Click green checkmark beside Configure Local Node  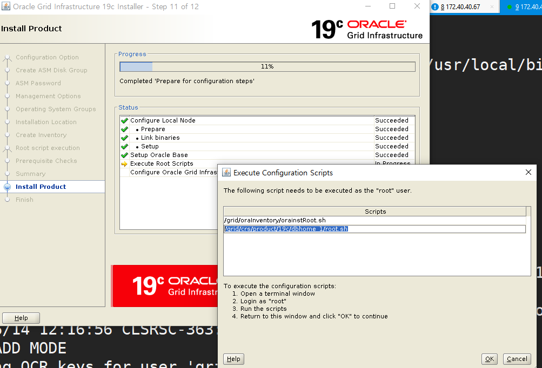point(124,120)
